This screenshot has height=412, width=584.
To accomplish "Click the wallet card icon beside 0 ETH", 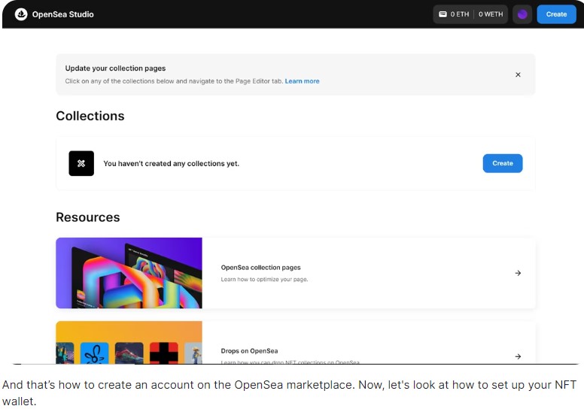I will point(443,14).
